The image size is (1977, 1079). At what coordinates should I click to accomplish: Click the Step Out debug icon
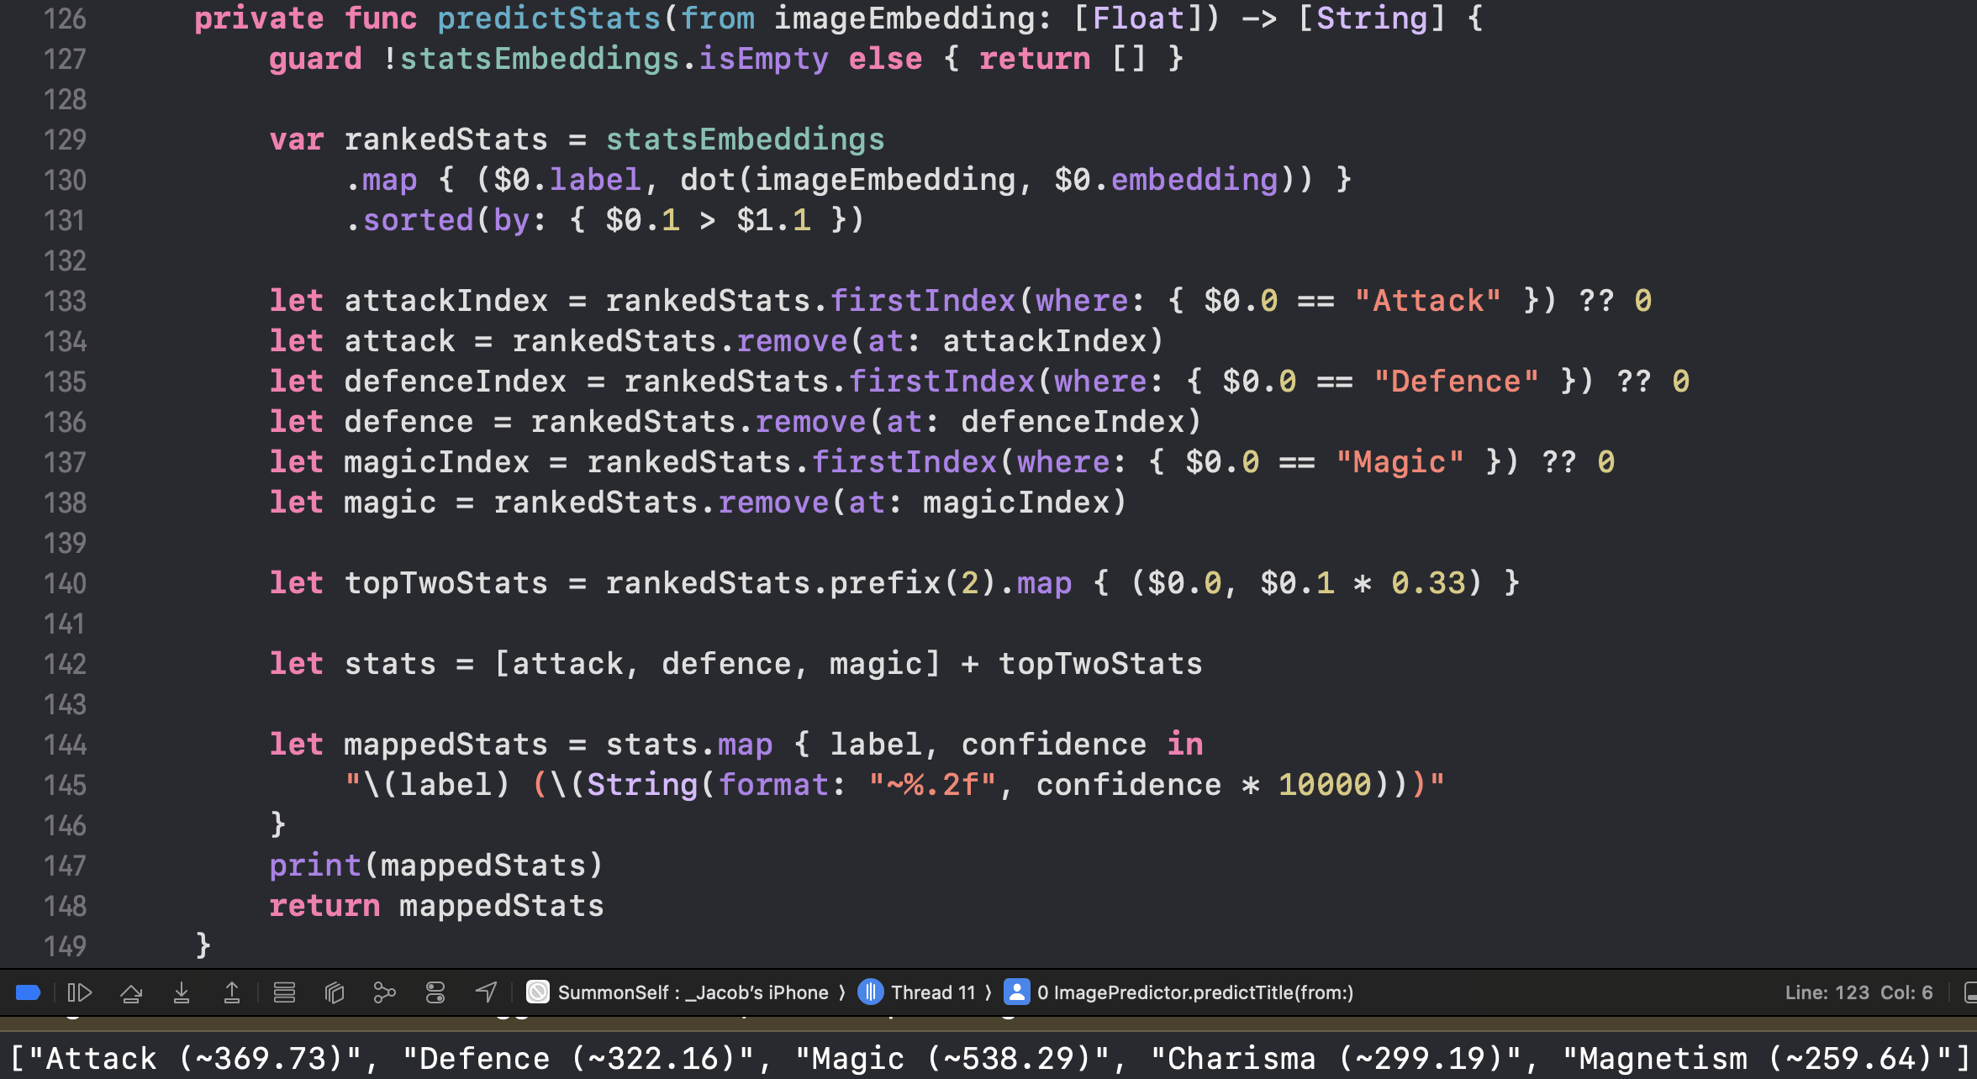point(231,992)
